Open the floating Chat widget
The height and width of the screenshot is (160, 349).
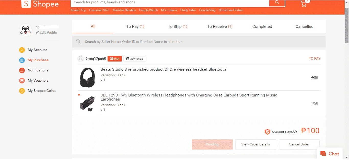[330, 154]
